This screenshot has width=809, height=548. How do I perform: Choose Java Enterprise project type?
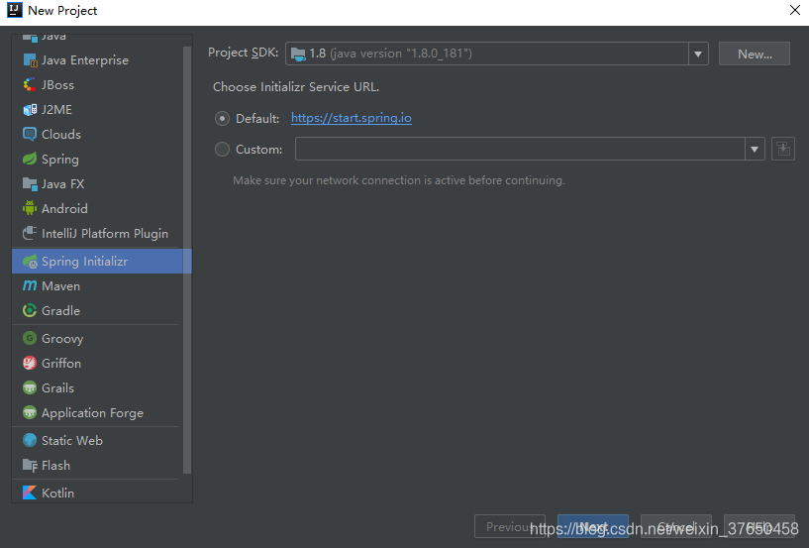point(97,60)
